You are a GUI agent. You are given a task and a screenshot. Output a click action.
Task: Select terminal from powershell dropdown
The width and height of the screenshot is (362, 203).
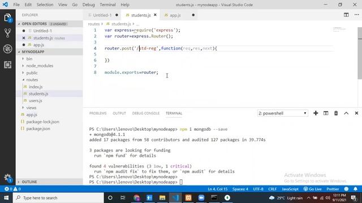[283, 113]
